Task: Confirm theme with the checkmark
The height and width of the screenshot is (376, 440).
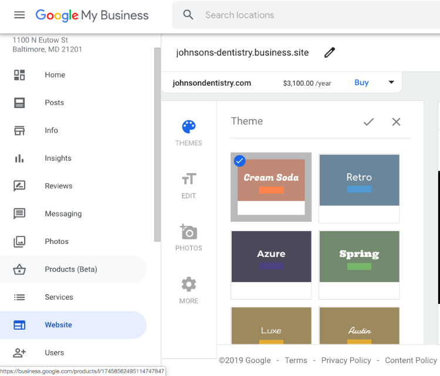Action: point(368,122)
